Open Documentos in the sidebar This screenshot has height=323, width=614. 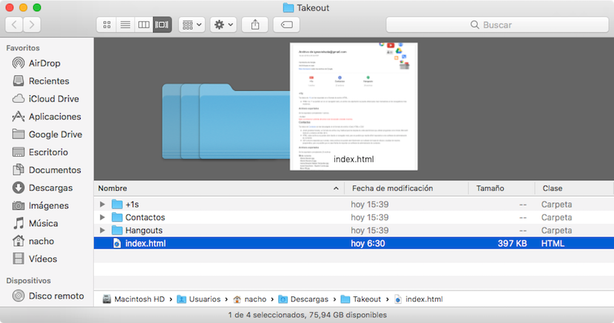pyautogui.click(x=47, y=170)
